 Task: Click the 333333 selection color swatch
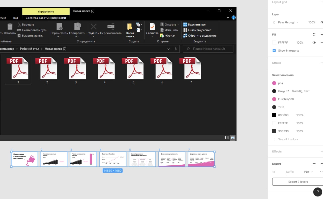coord(274,131)
